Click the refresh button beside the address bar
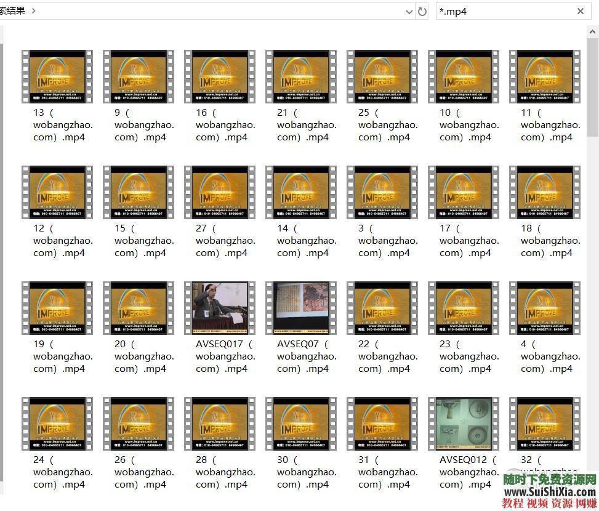Screen dimensions: 599x511 (x=422, y=11)
